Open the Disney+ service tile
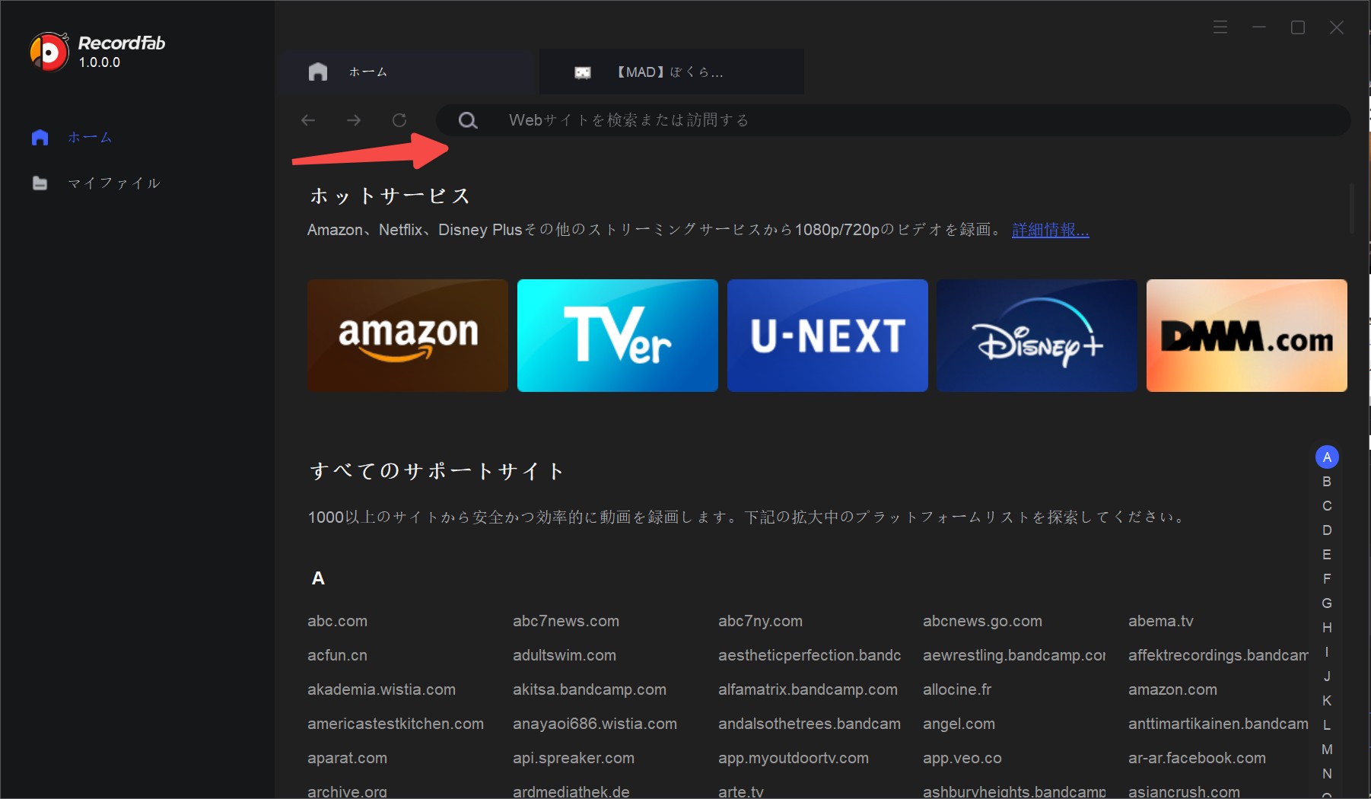 coord(1037,336)
